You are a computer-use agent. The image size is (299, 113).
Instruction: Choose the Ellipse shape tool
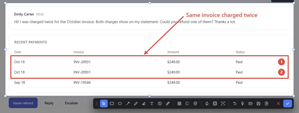point(120,103)
